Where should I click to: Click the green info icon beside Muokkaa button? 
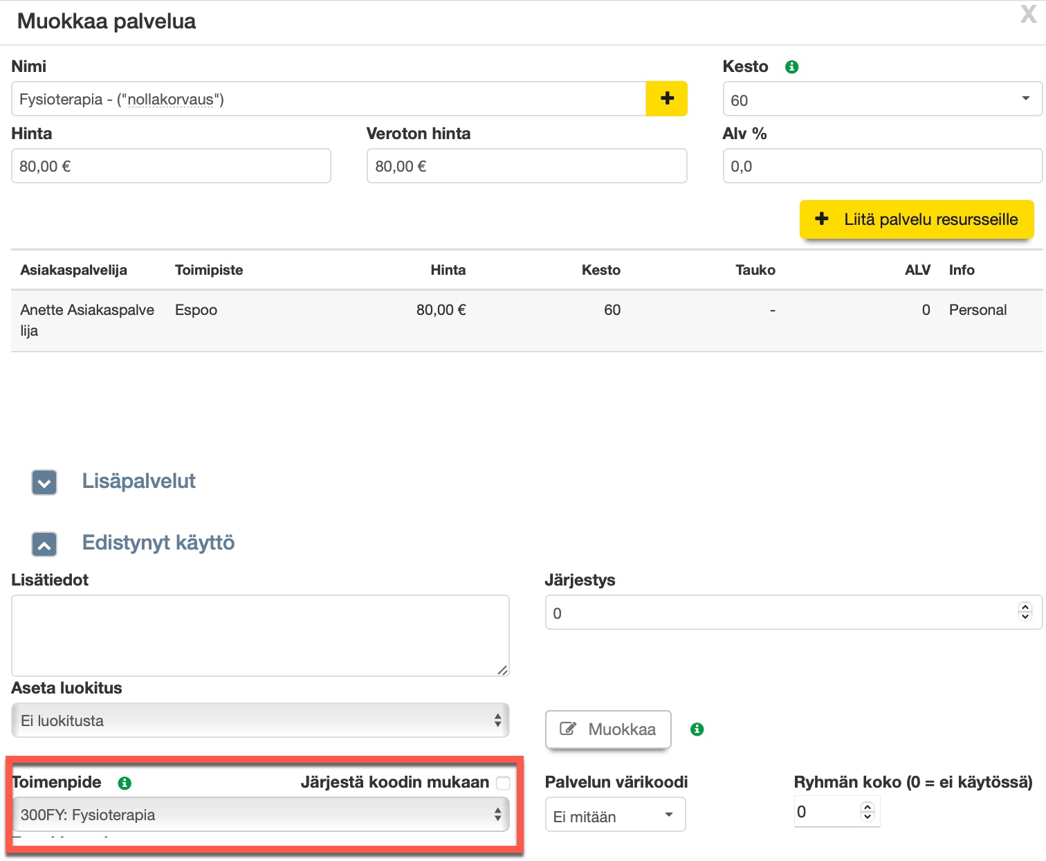pos(697,729)
